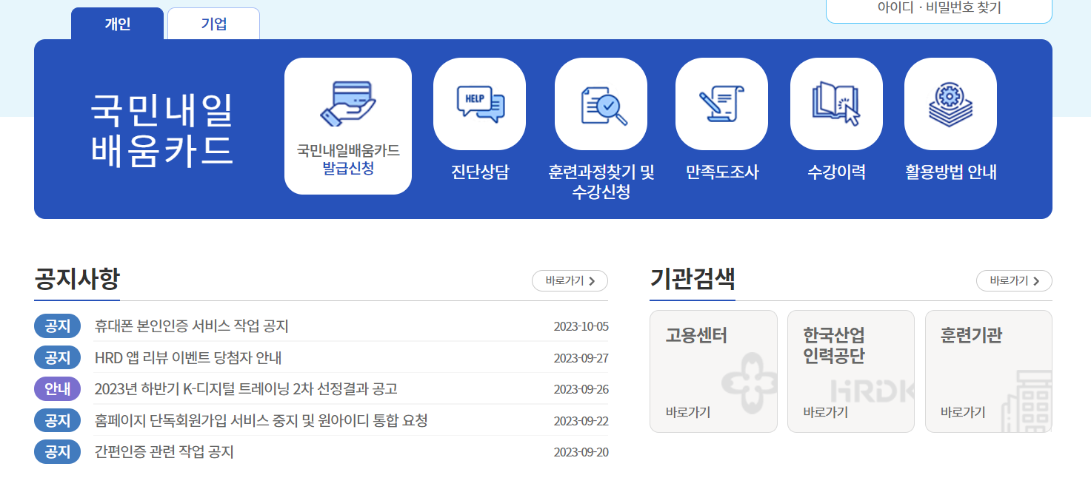Image resolution: width=1091 pixels, height=492 pixels.
Task: Click 바로가기 text inside 훈련기관 card
Action: click(964, 412)
